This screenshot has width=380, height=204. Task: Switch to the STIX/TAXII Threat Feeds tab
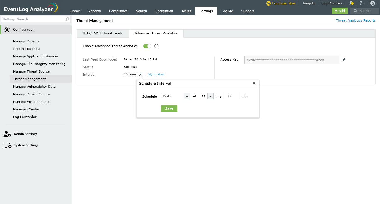(x=103, y=33)
